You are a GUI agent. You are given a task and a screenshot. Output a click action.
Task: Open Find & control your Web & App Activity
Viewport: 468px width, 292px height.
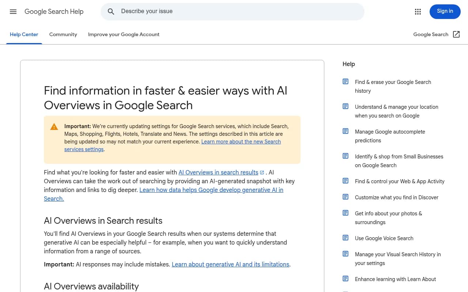coord(400,181)
